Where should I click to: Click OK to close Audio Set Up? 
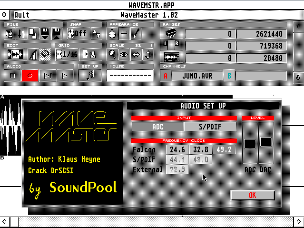(253, 195)
